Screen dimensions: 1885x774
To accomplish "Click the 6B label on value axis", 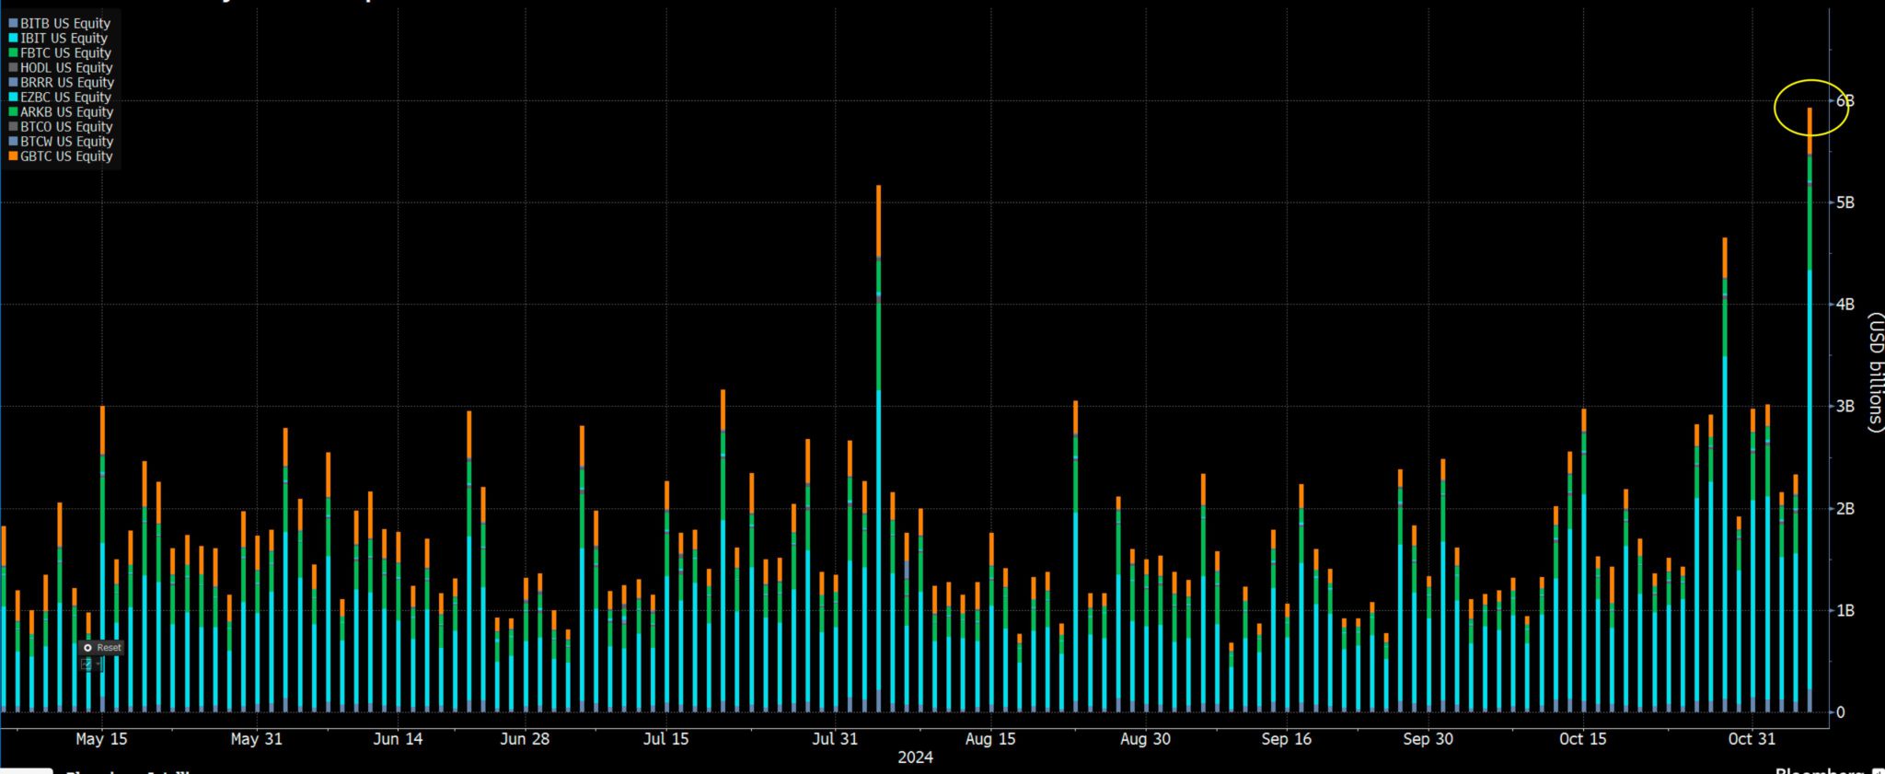I will point(1845,100).
